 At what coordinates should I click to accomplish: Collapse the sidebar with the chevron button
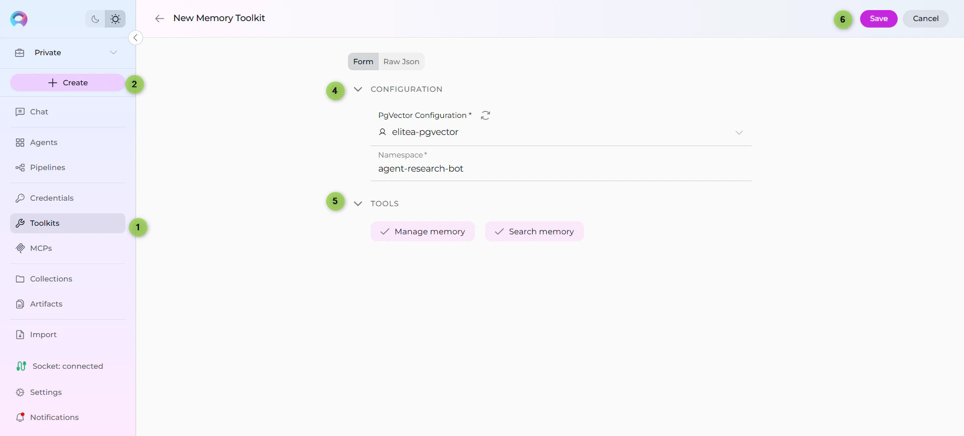(136, 38)
